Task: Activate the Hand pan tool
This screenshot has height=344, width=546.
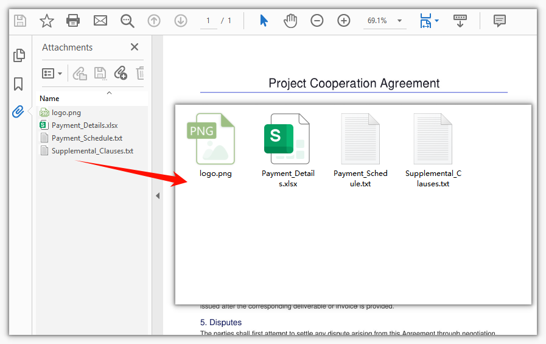Action: 290,21
